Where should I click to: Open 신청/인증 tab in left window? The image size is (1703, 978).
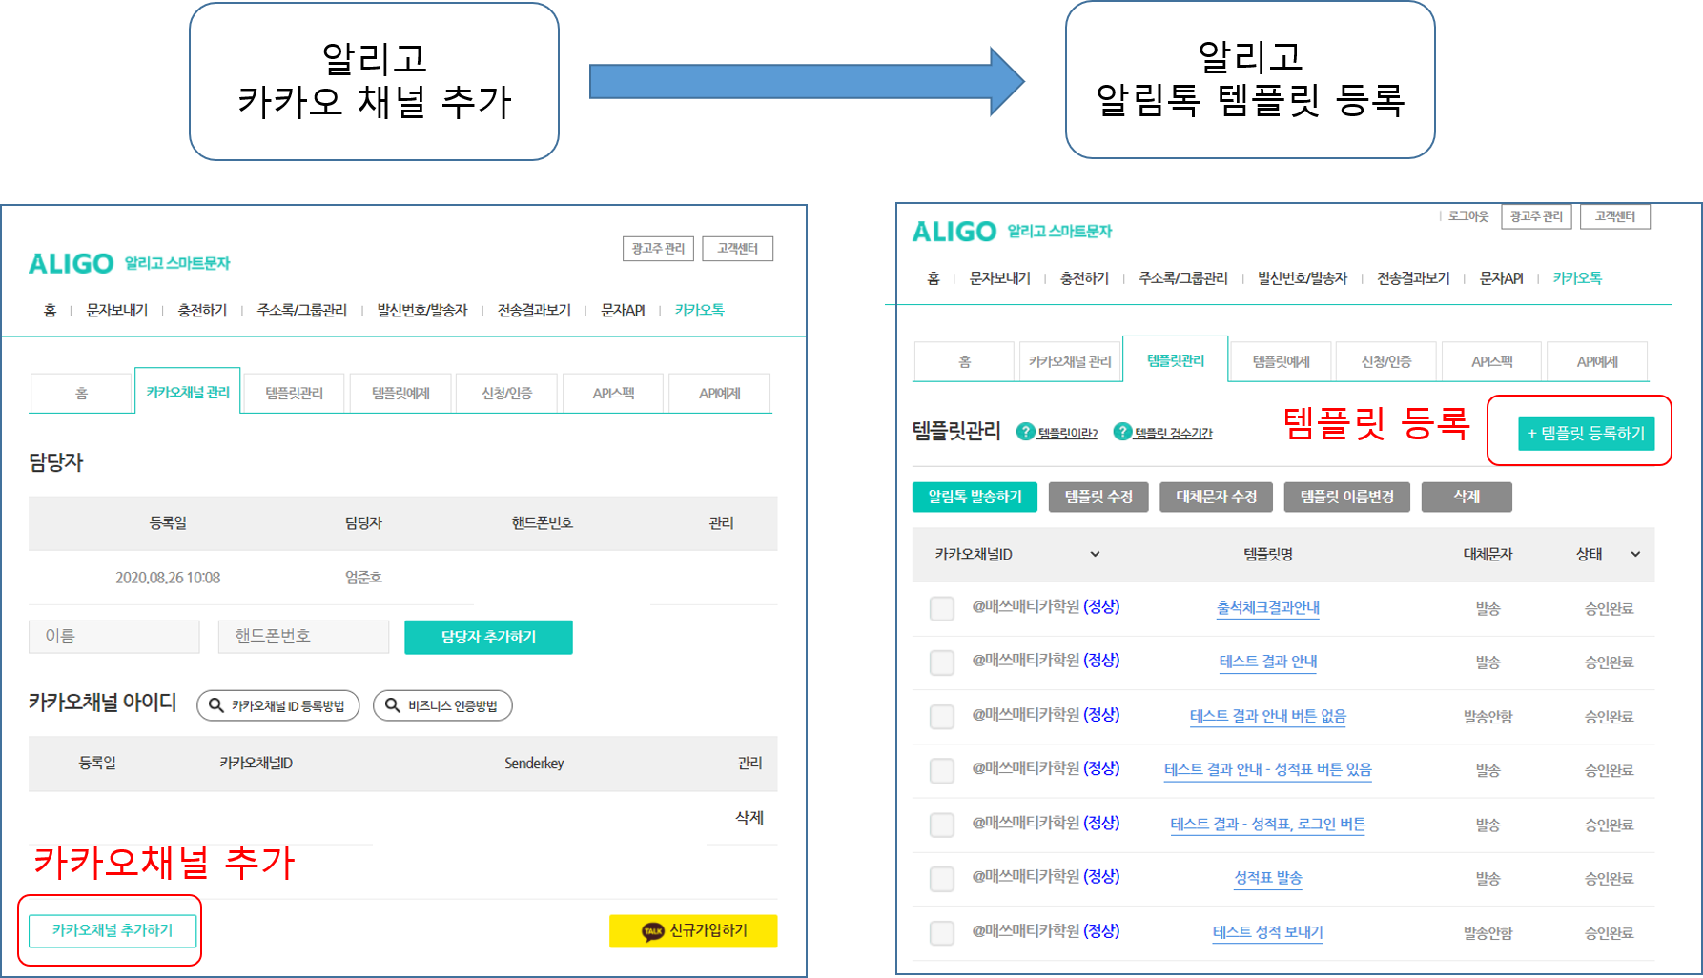point(506,393)
